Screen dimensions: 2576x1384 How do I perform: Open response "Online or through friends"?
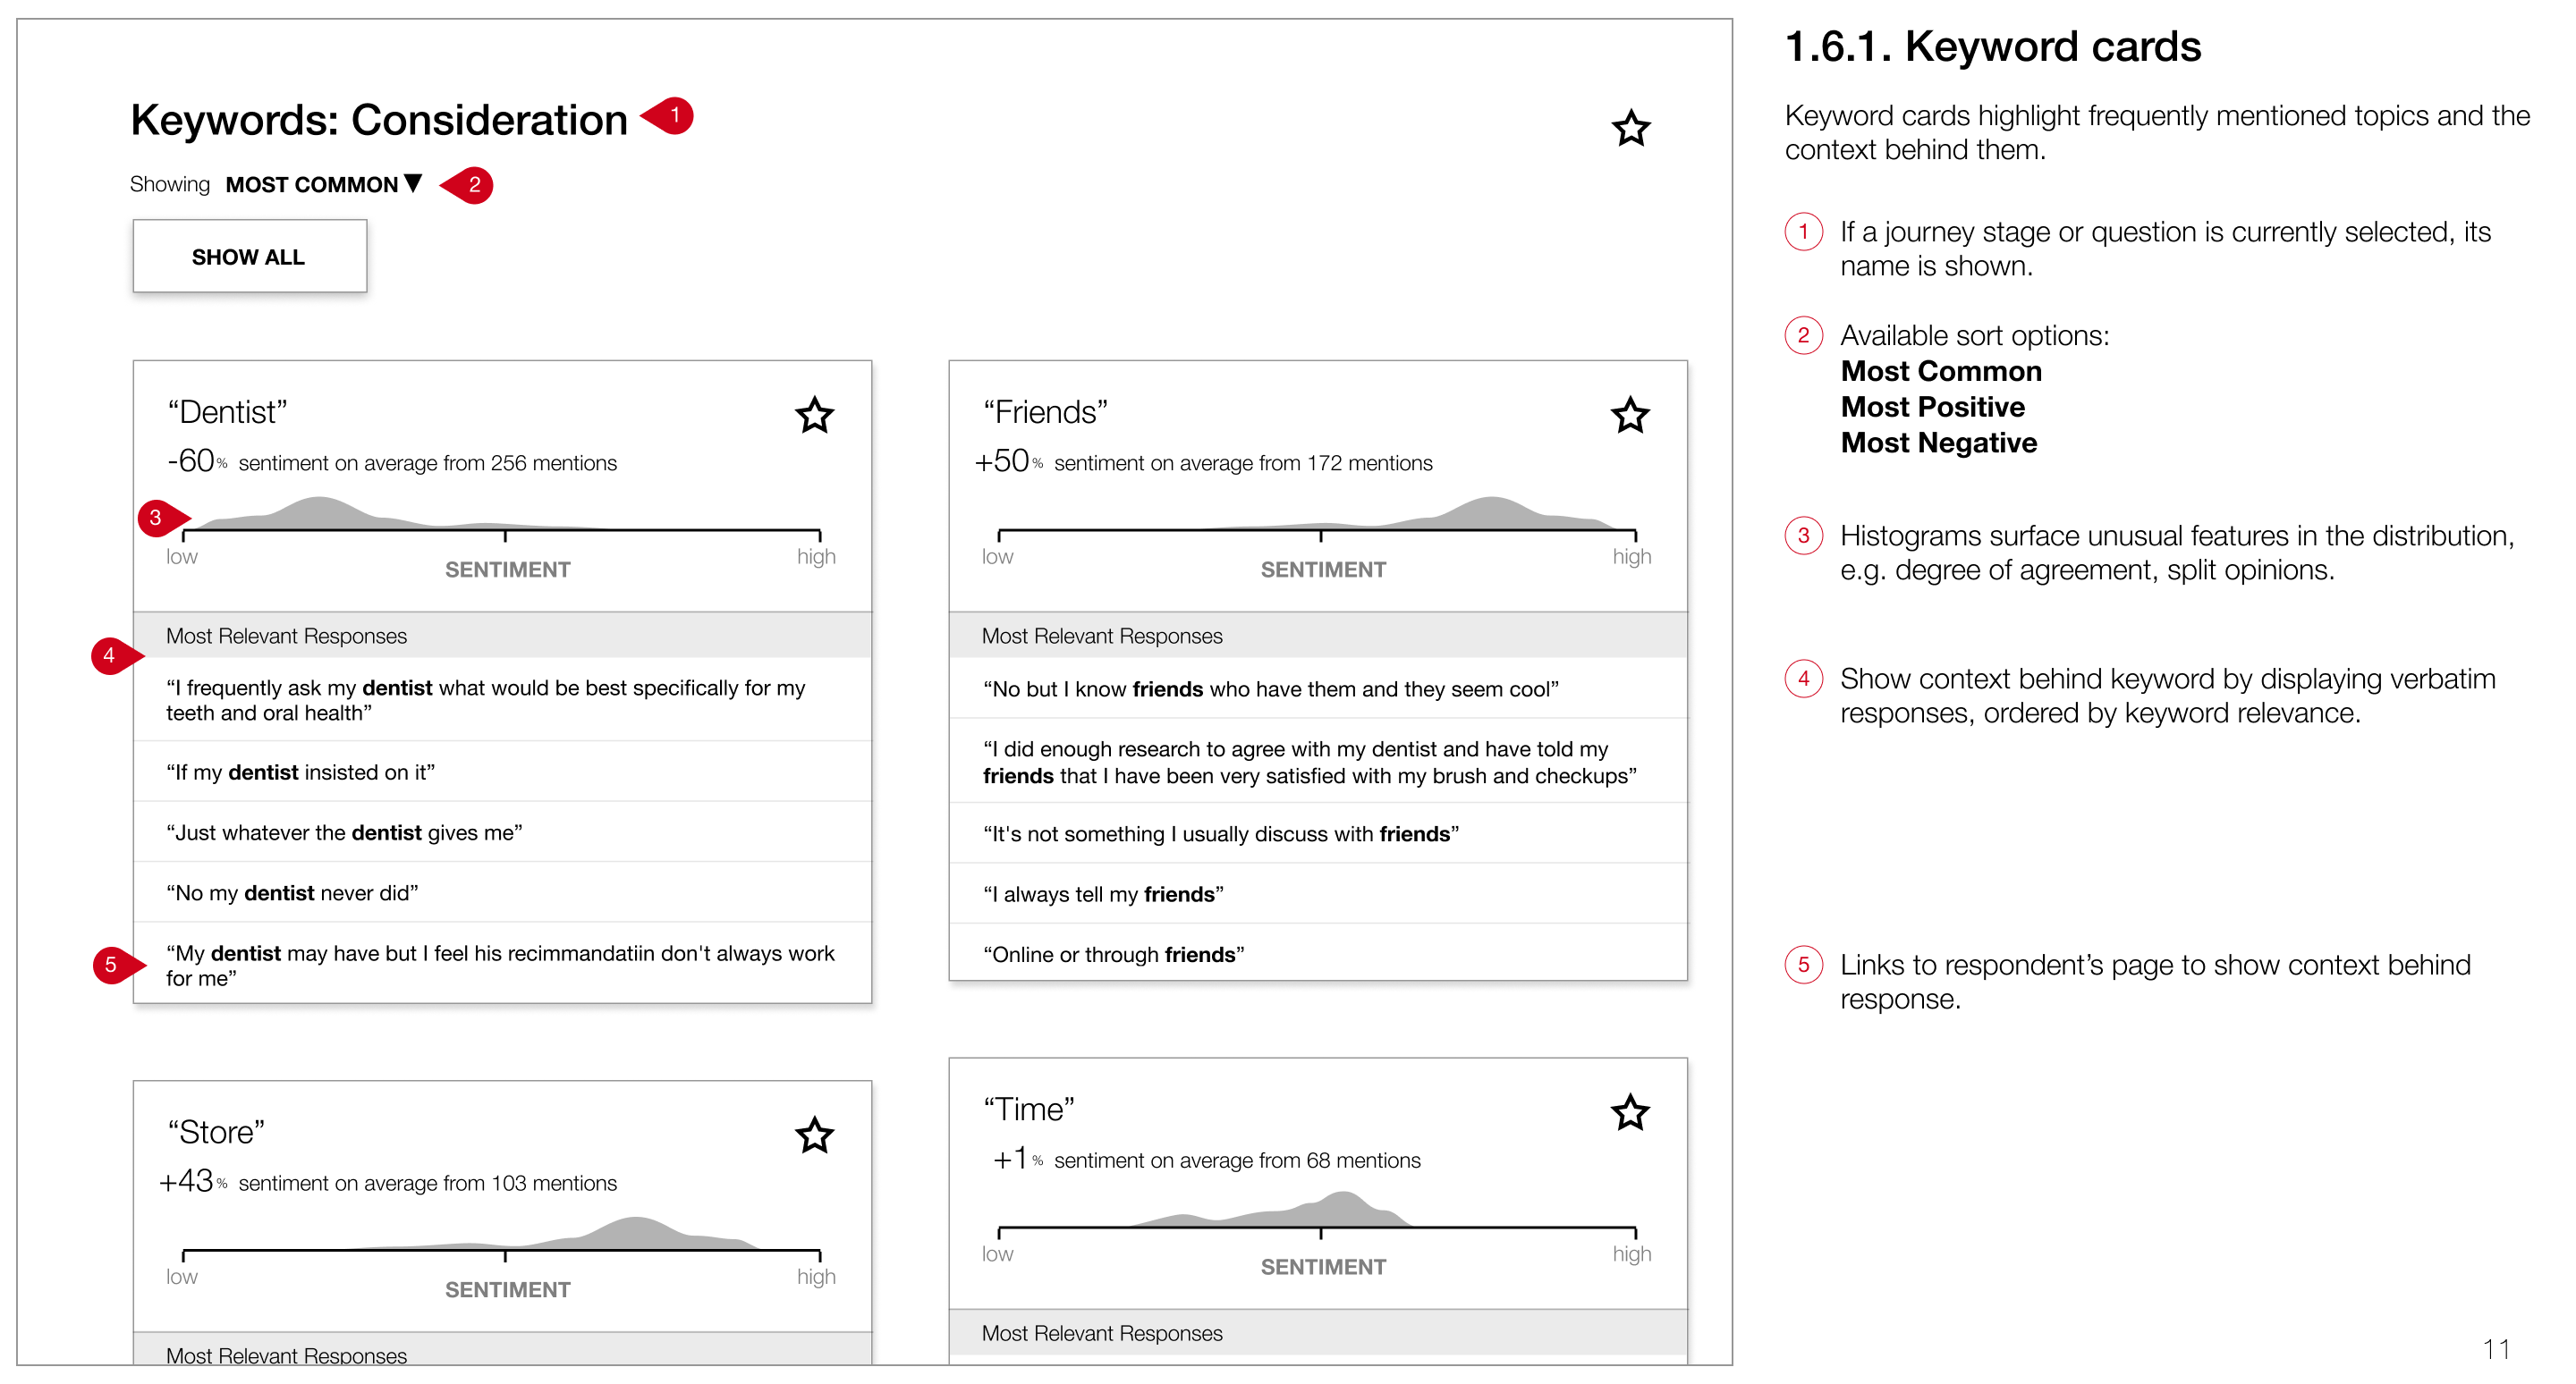[x=1318, y=953]
